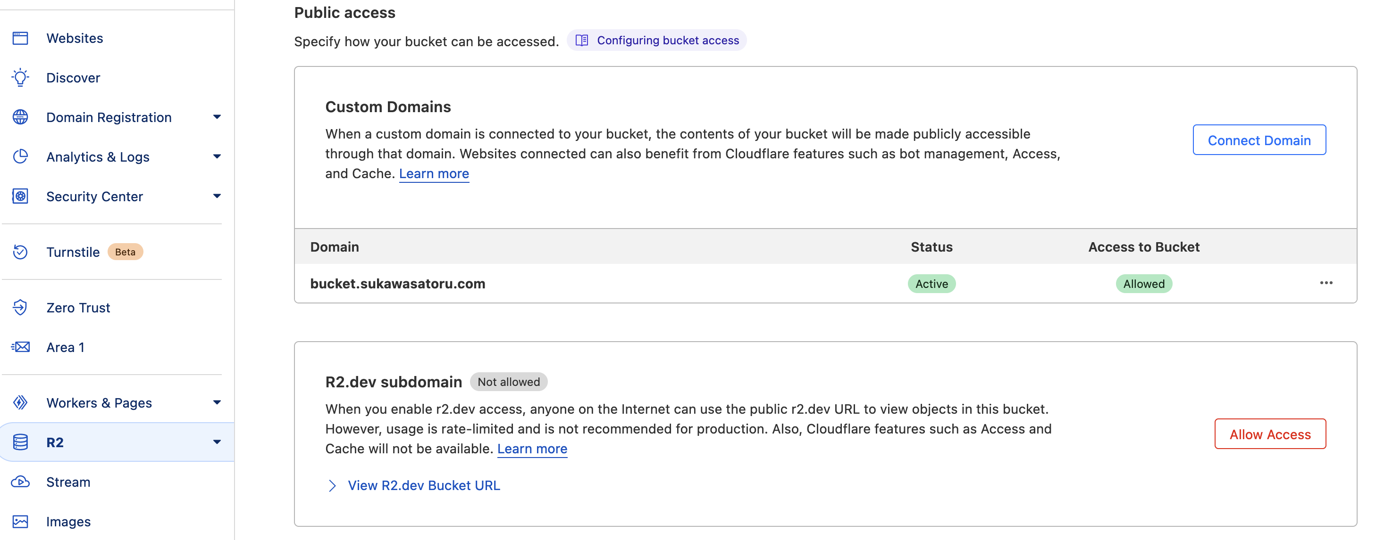Go to Discover section
The width and height of the screenshot is (1376, 540).
tap(73, 77)
